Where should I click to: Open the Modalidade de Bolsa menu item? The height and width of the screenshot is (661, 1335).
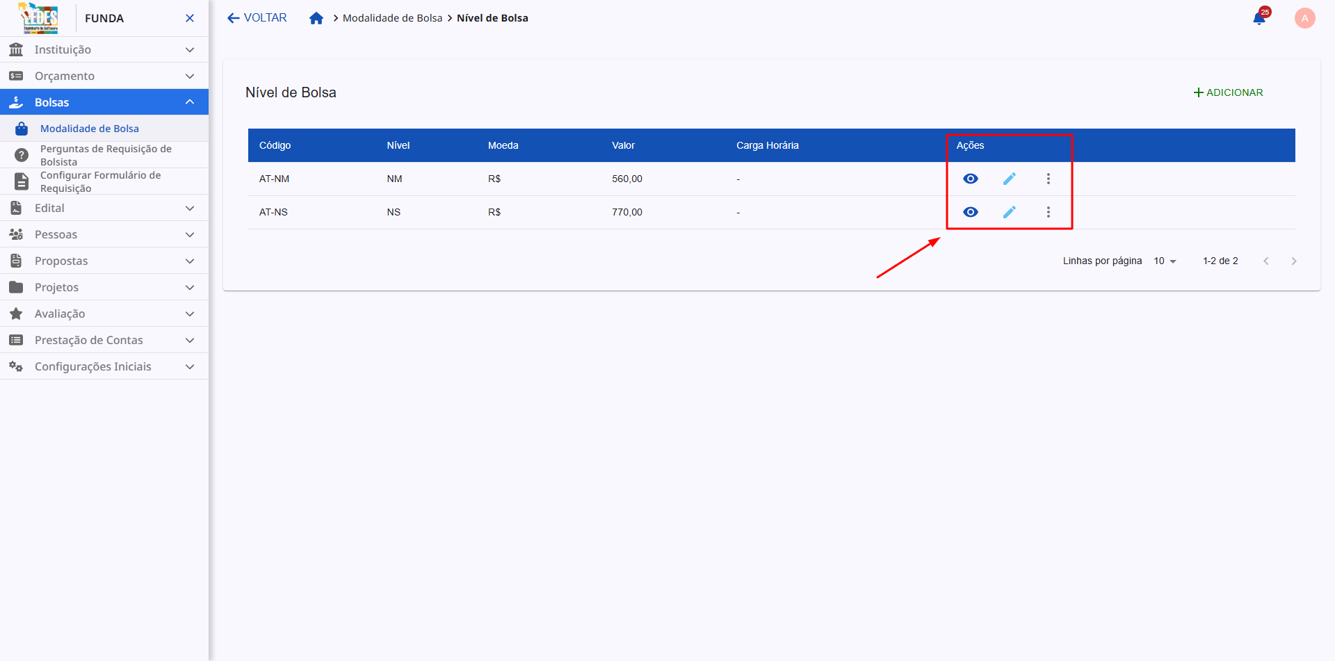(x=89, y=128)
